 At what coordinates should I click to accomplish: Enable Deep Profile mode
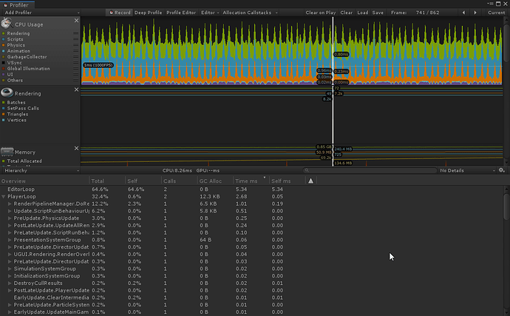coord(146,13)
